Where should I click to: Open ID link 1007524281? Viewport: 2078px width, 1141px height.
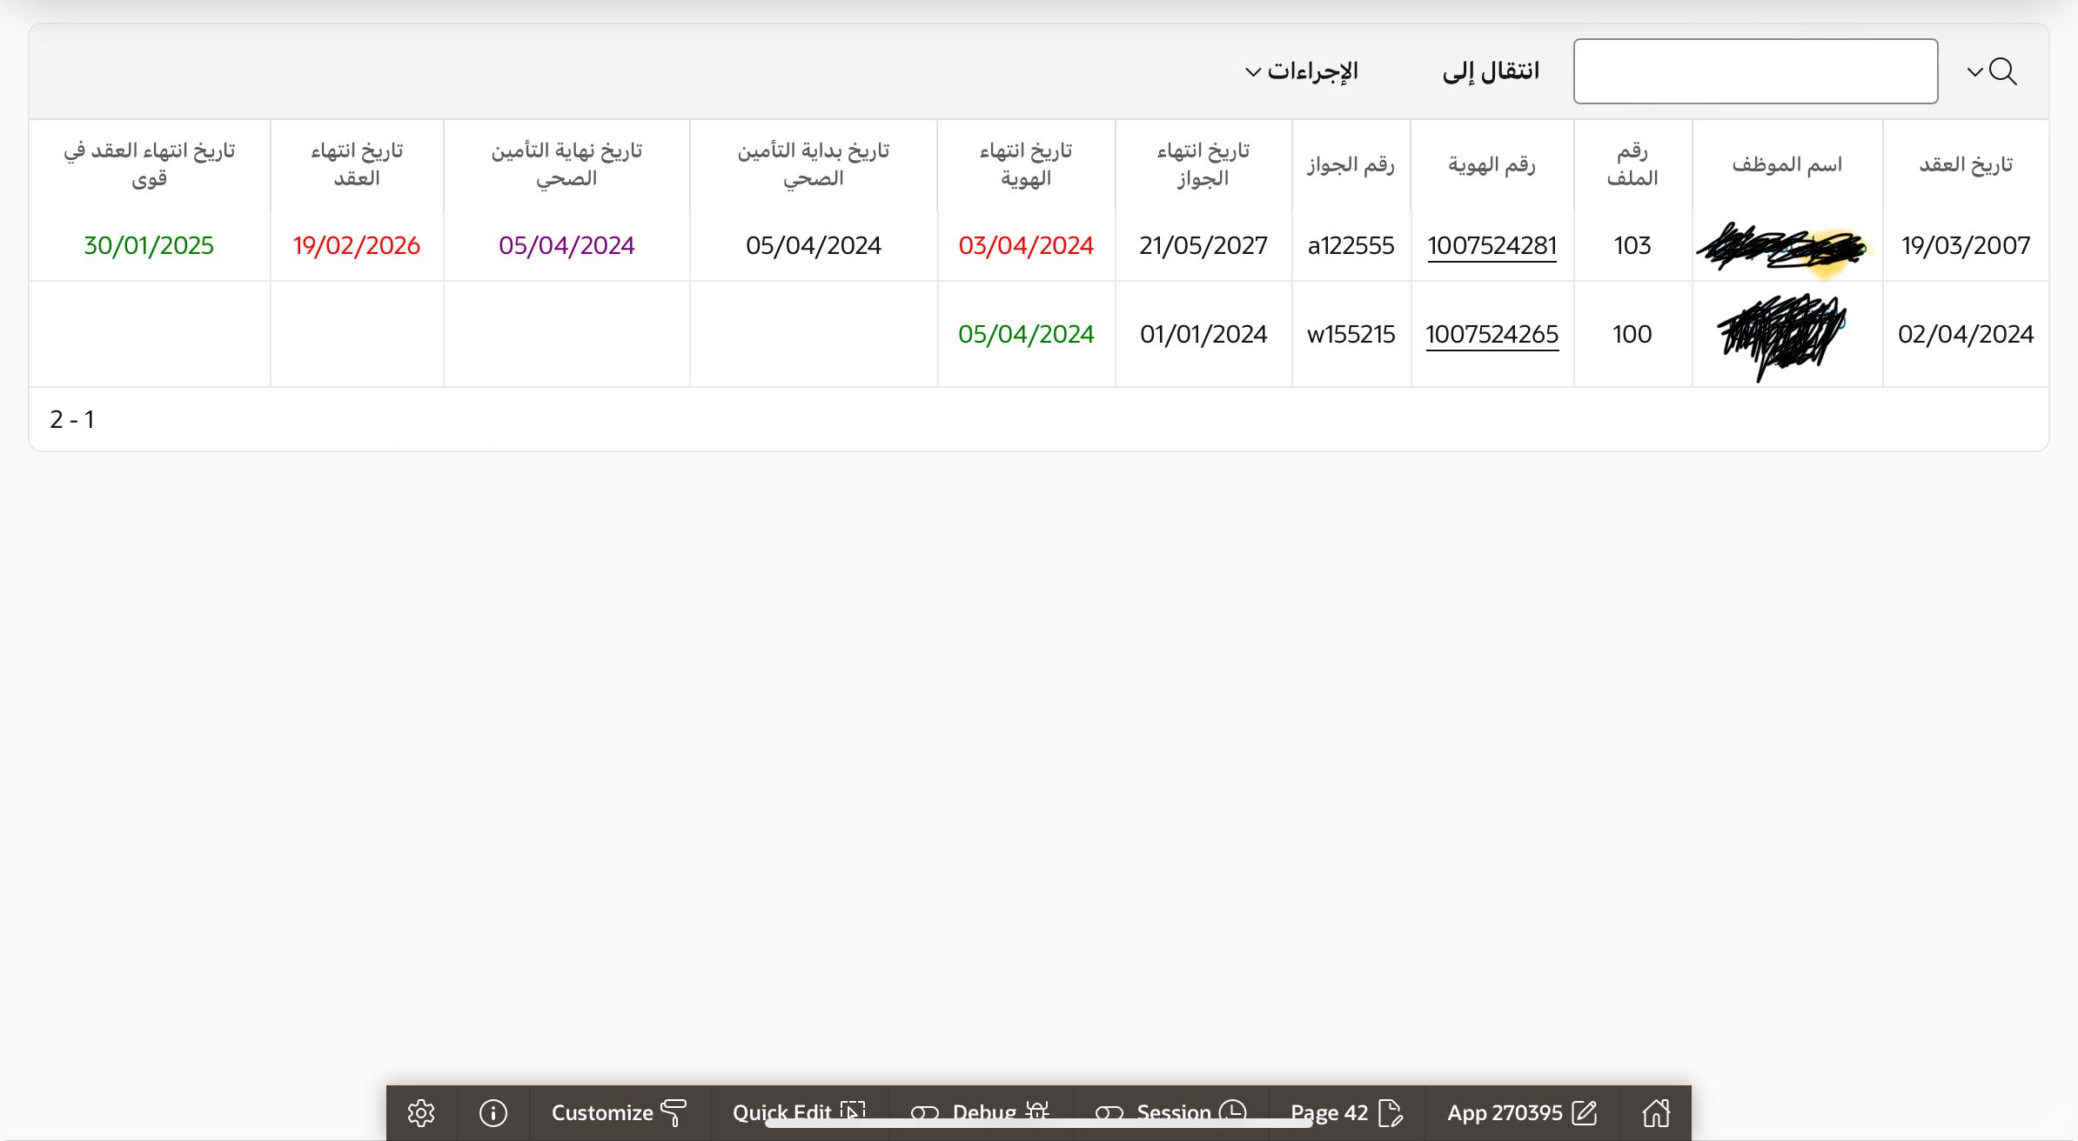coord(1491,246)
